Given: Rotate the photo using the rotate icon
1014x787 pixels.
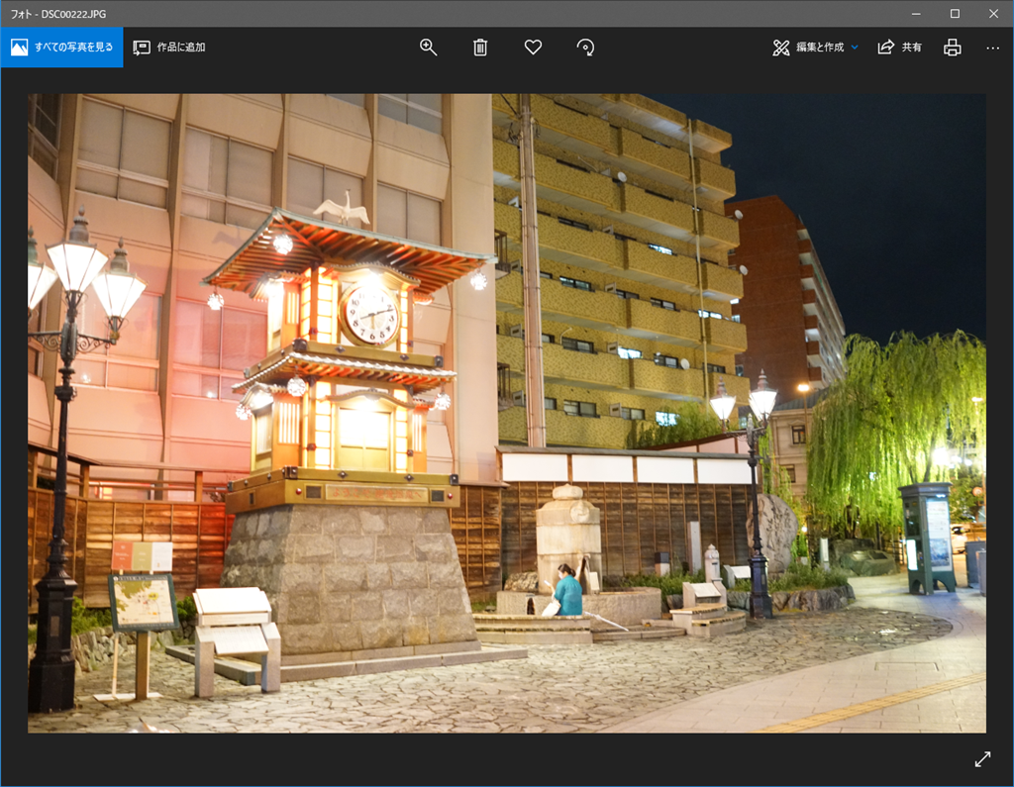Looking at the screenshot, I should coord(585,47).
